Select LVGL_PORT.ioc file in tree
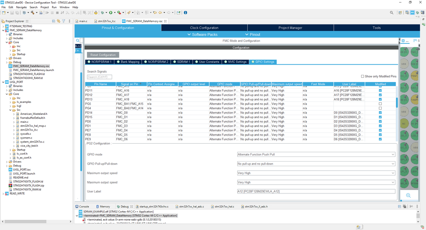The image size is (426, 230). (x=22, y=170)
